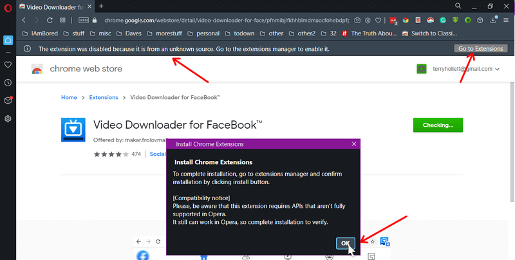Click the green account avatar icon
The height and width of the screenshot is (260, 515).
[x=422, y=69]
